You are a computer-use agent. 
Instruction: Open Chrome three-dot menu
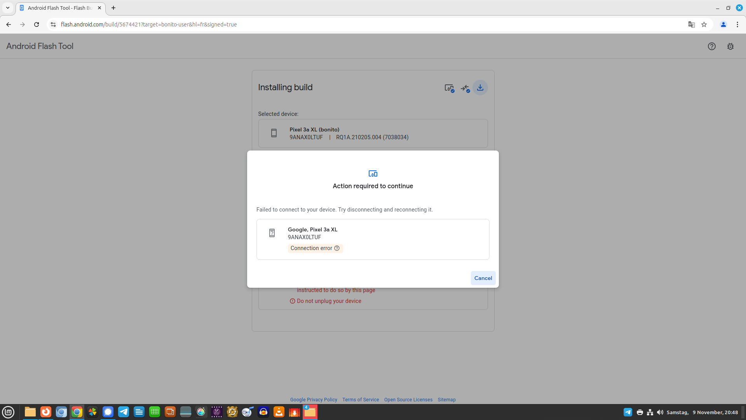tap(737, 24)
